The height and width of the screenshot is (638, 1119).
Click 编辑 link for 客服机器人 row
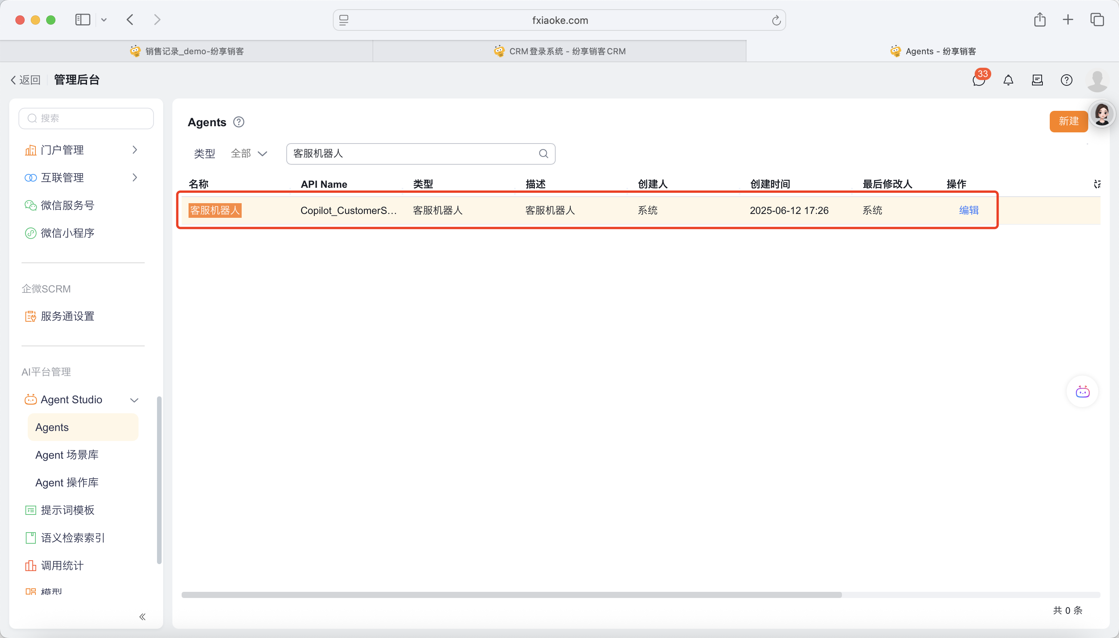(x=968, y=210)
